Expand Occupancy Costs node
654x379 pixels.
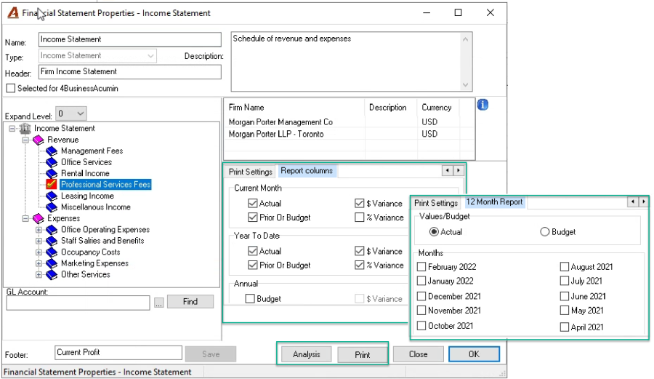click(39, 252)
